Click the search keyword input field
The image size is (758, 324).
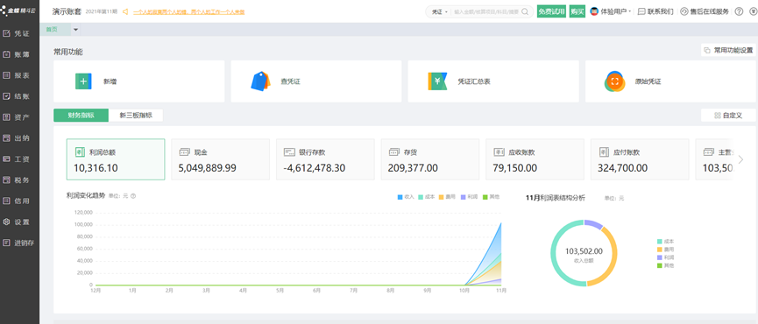pyautogui.click(x=486, y=11)
